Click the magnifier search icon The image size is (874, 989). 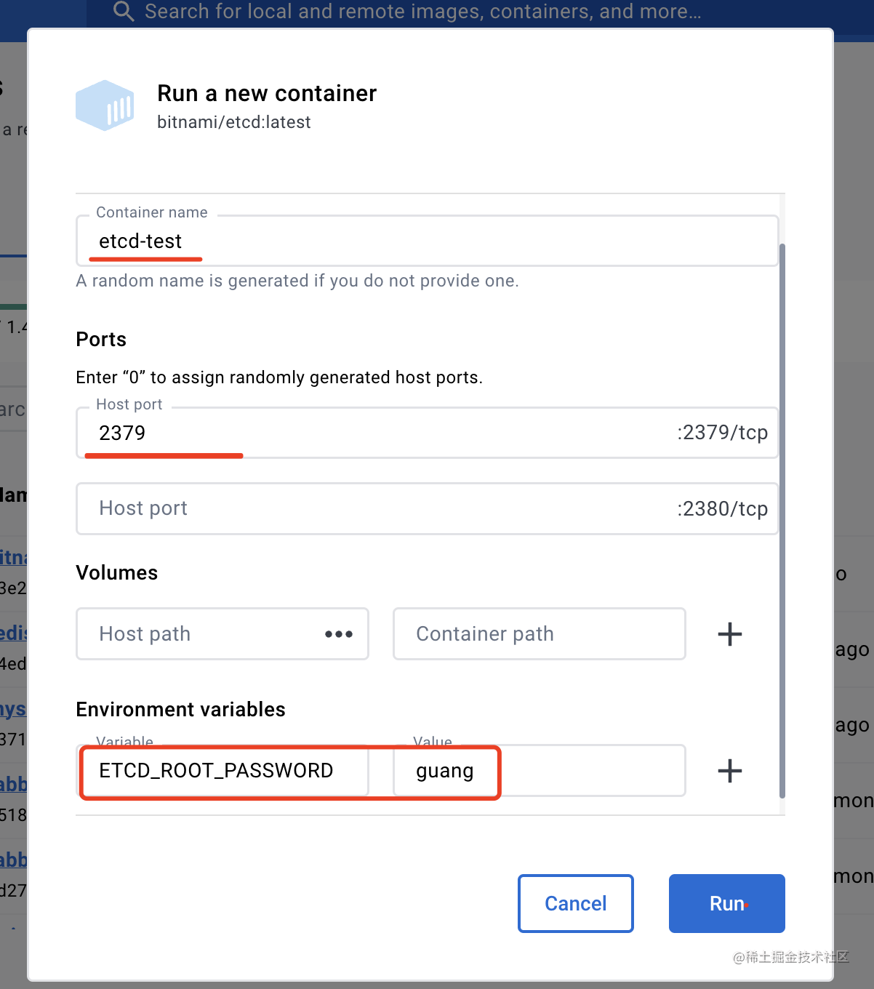tap(124, 12)
